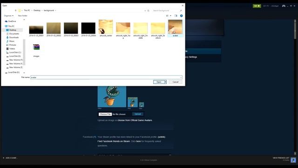Screen dimensions: 298x168
Task: Select the artwork_right_top image file
Action: click(123, 30)
